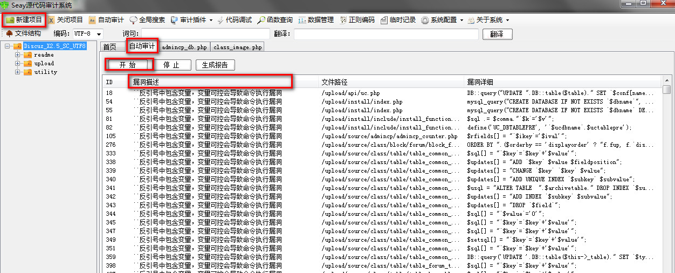Open 全局搜索 global search tool

[x=147, y=20]
